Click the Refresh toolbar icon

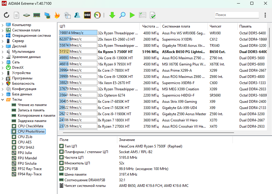[x=7, y=15]
